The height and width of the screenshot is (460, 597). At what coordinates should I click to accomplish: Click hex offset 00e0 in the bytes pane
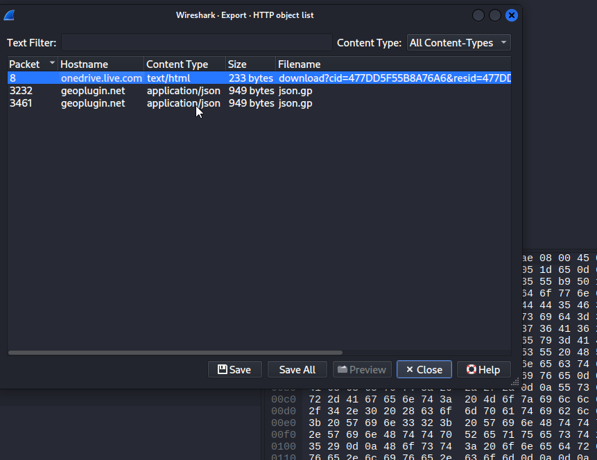click(284, 423)
